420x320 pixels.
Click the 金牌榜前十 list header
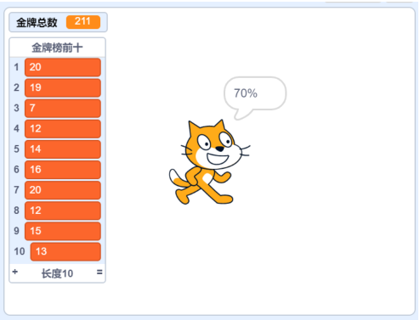pos(57,48)
